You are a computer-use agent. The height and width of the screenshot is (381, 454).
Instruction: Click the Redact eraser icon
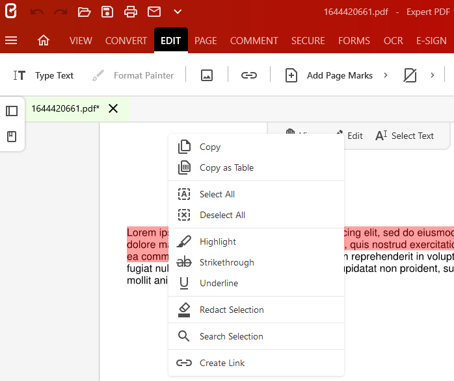click(x=184, y=310)
